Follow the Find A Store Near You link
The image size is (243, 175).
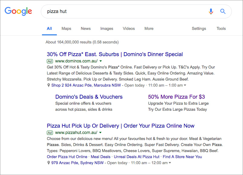(x=182, y=157)
